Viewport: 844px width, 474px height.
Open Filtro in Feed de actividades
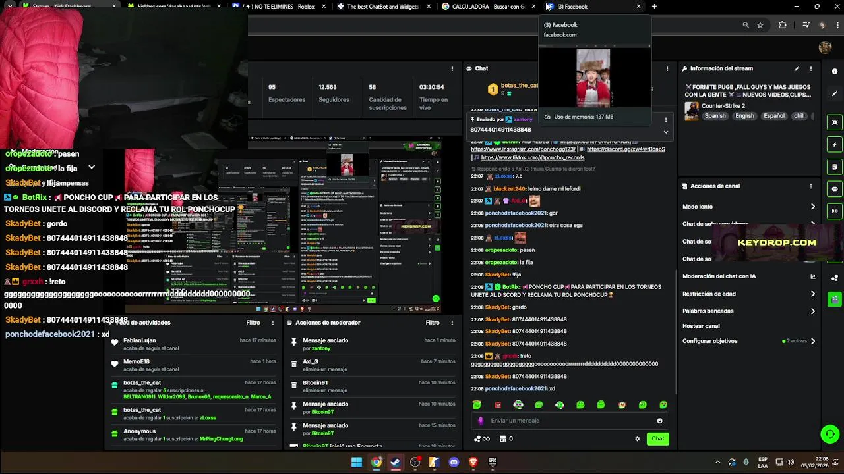(253, 323)
